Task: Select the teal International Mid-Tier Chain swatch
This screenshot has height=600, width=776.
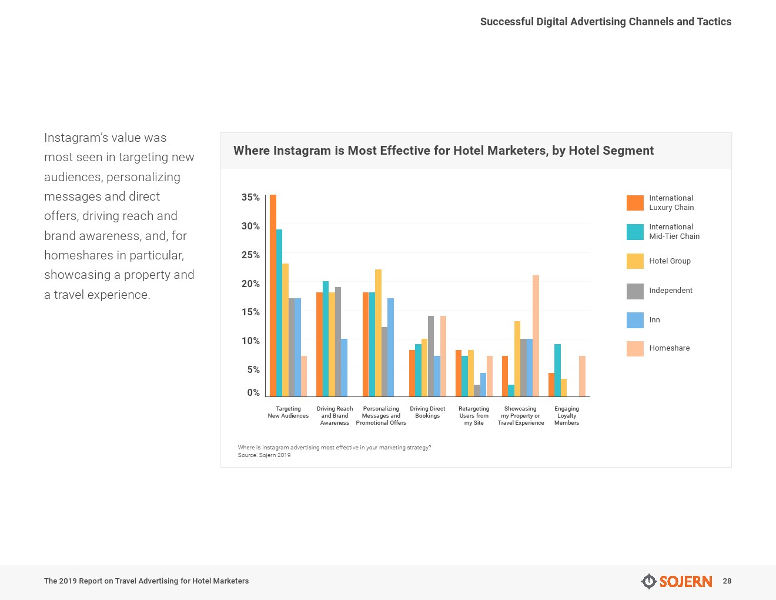Action: point(635,232)
